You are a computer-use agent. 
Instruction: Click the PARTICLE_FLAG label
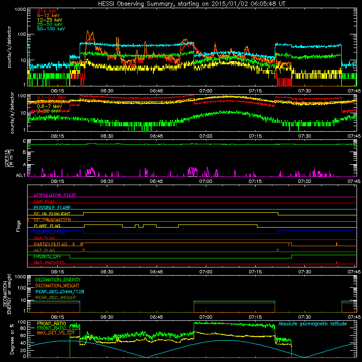point(51,244)
